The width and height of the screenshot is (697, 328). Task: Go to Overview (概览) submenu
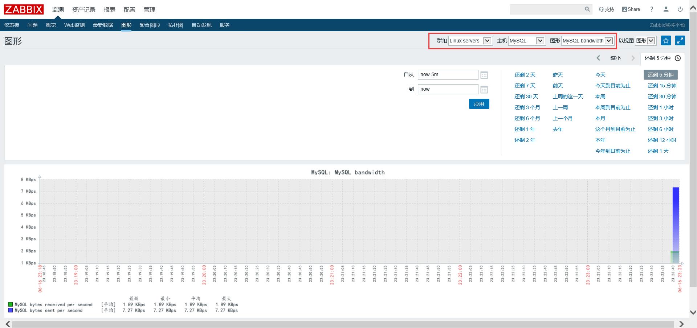coord(51,25)
